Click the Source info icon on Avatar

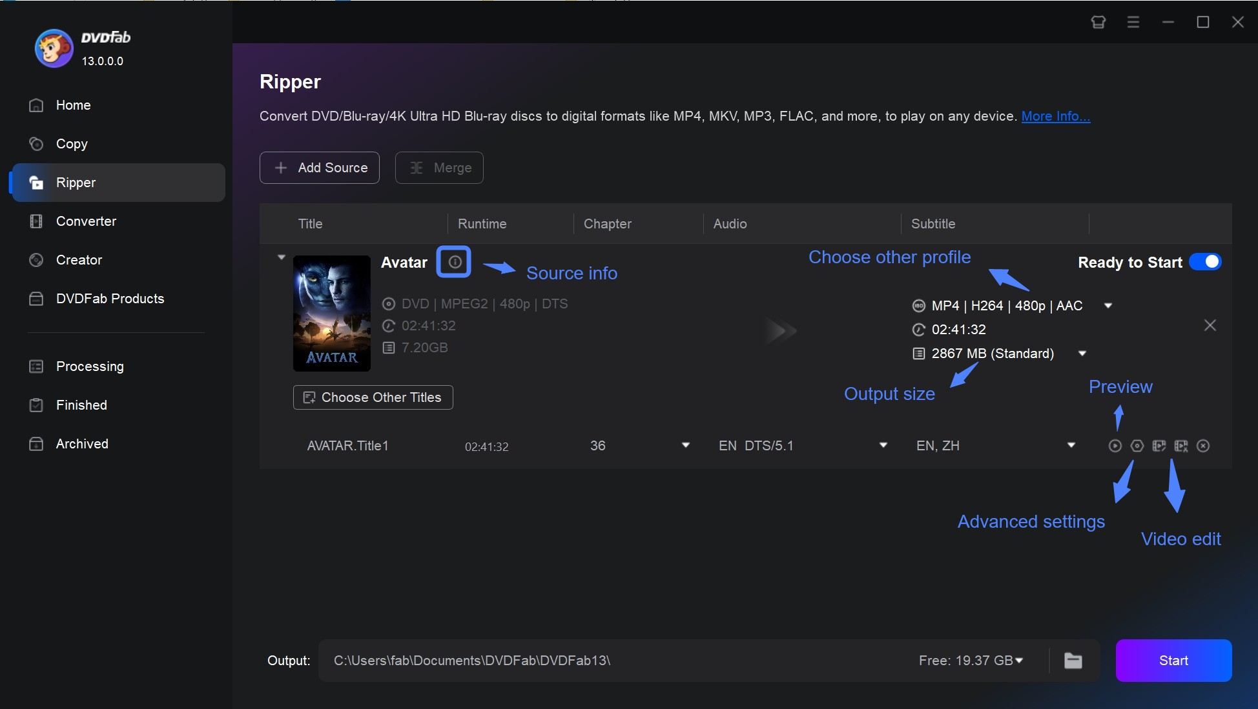click(x=453, y=262)
